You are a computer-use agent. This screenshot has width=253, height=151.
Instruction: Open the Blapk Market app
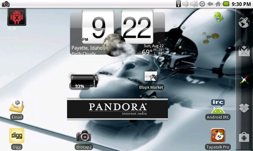151,80
